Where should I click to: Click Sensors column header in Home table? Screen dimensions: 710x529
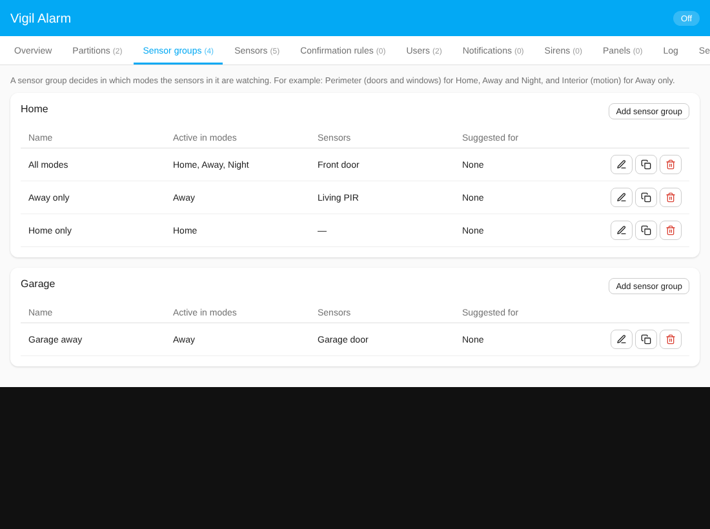tap(334, 137)
